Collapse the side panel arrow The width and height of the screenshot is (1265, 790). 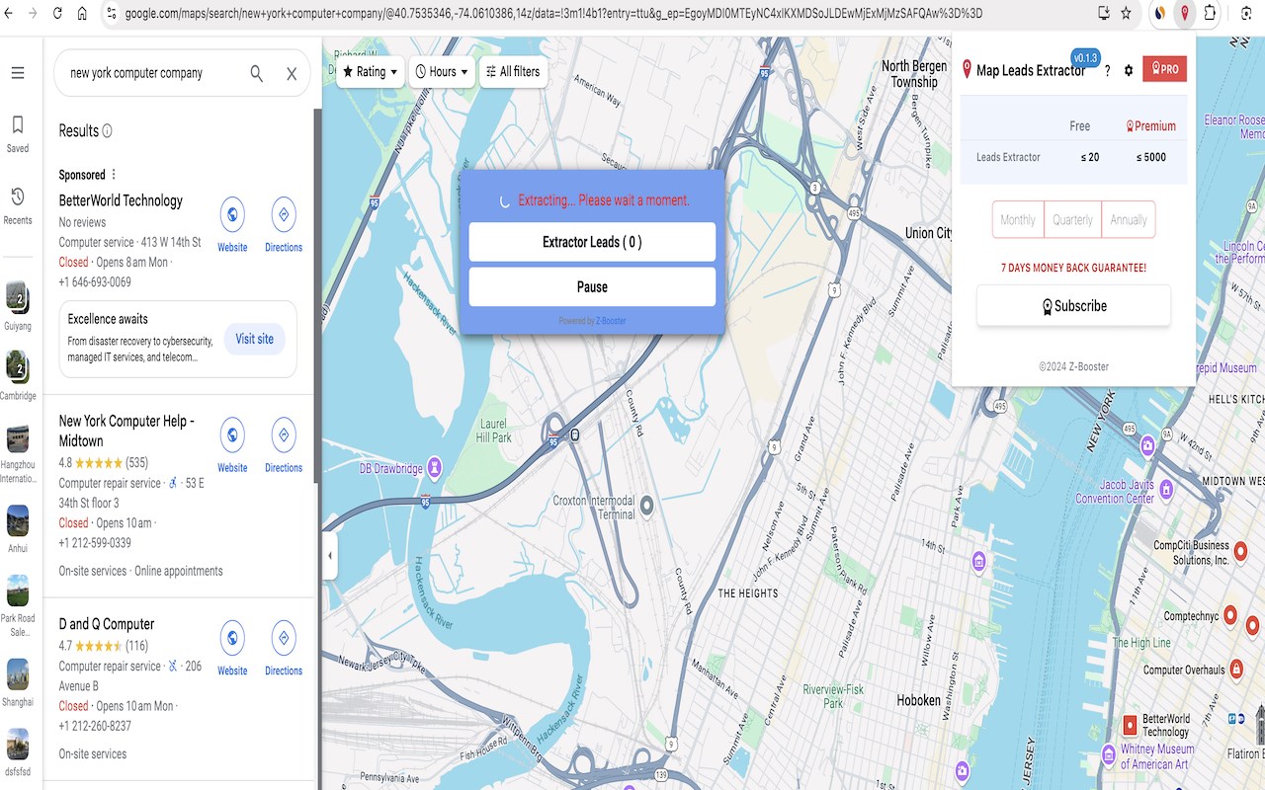coord(330,556)
